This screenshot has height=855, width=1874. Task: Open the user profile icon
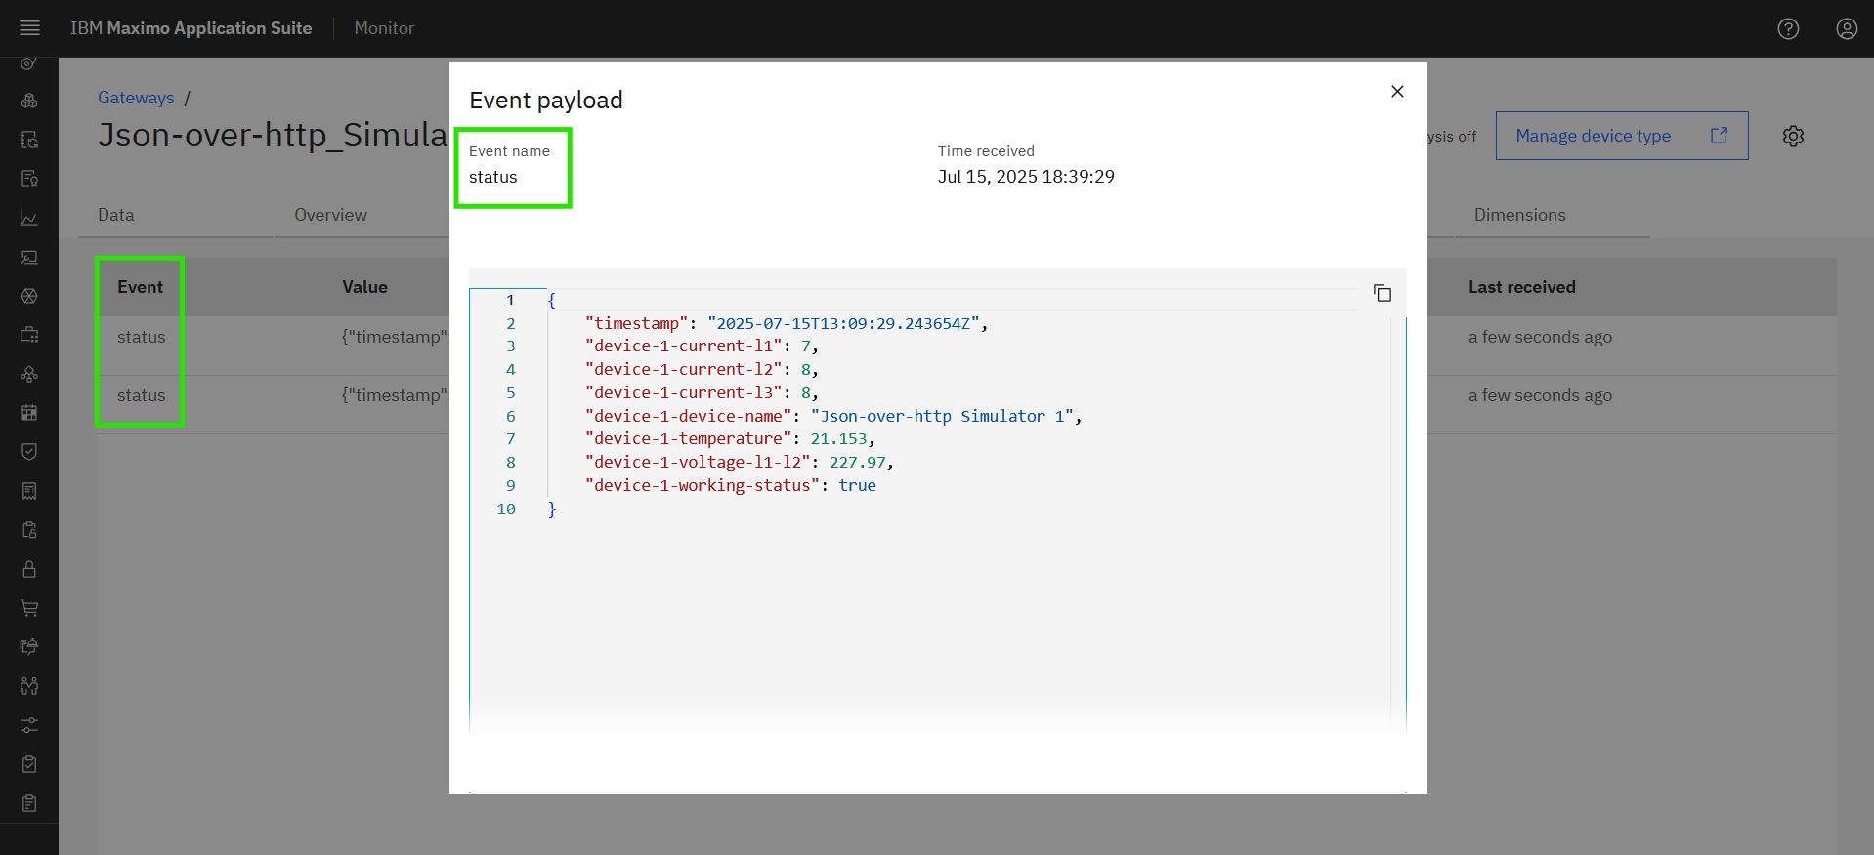coord(1847,28)
